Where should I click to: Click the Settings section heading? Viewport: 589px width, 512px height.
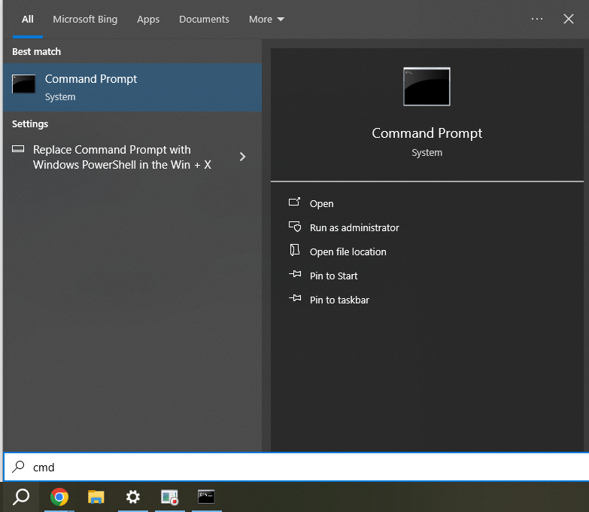point(30,124)
